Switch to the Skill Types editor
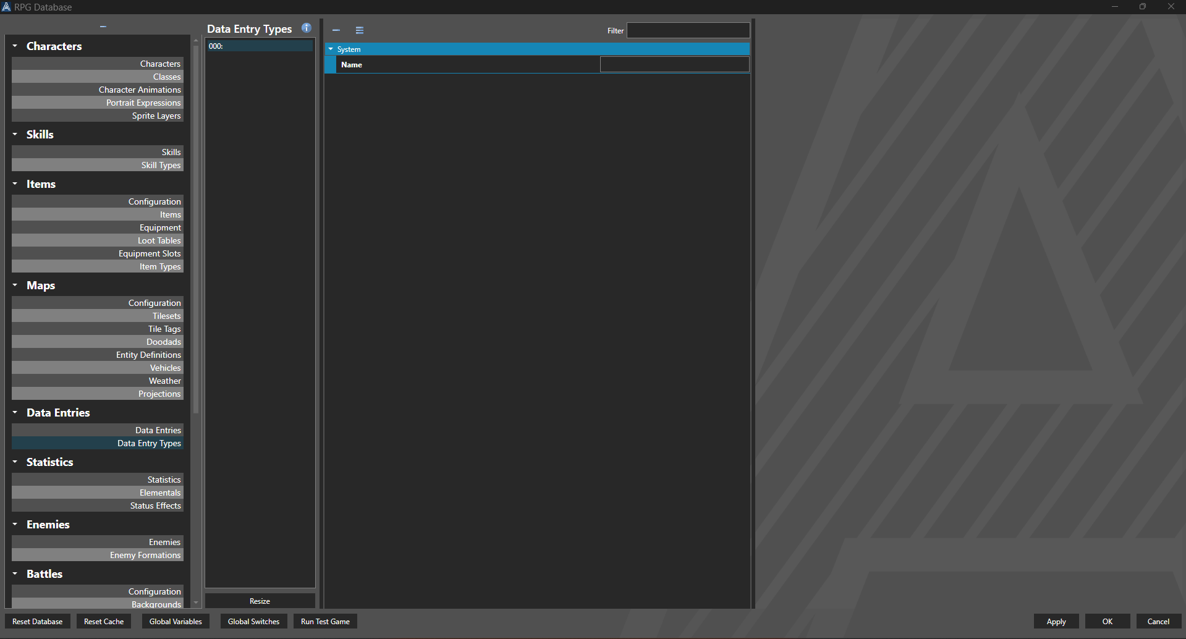1186x639 pixels. (161, 165)
